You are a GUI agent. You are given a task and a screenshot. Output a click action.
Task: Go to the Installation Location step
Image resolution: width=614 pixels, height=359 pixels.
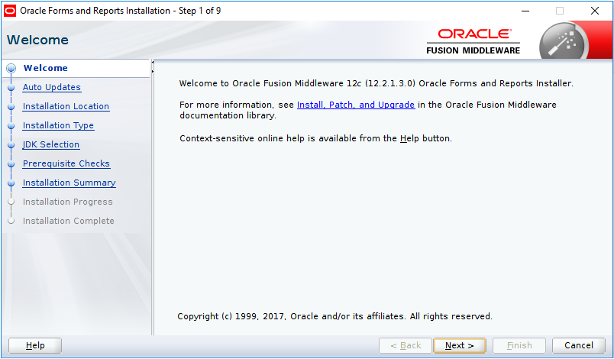point(66,106)
